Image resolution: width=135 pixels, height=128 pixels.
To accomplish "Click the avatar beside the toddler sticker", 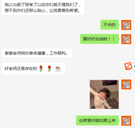I will click(126, 84).
